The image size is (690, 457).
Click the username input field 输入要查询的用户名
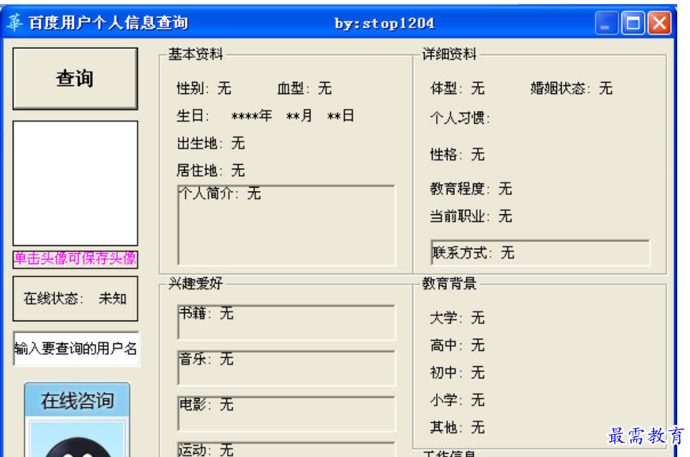pyautogui.click(x=76, y=349)
